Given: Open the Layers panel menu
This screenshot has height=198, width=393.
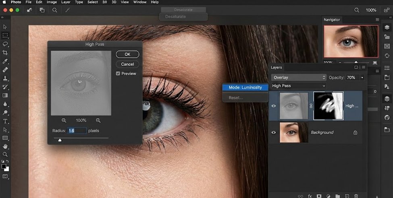Looking at the screenshot, I should click(364, 67).
